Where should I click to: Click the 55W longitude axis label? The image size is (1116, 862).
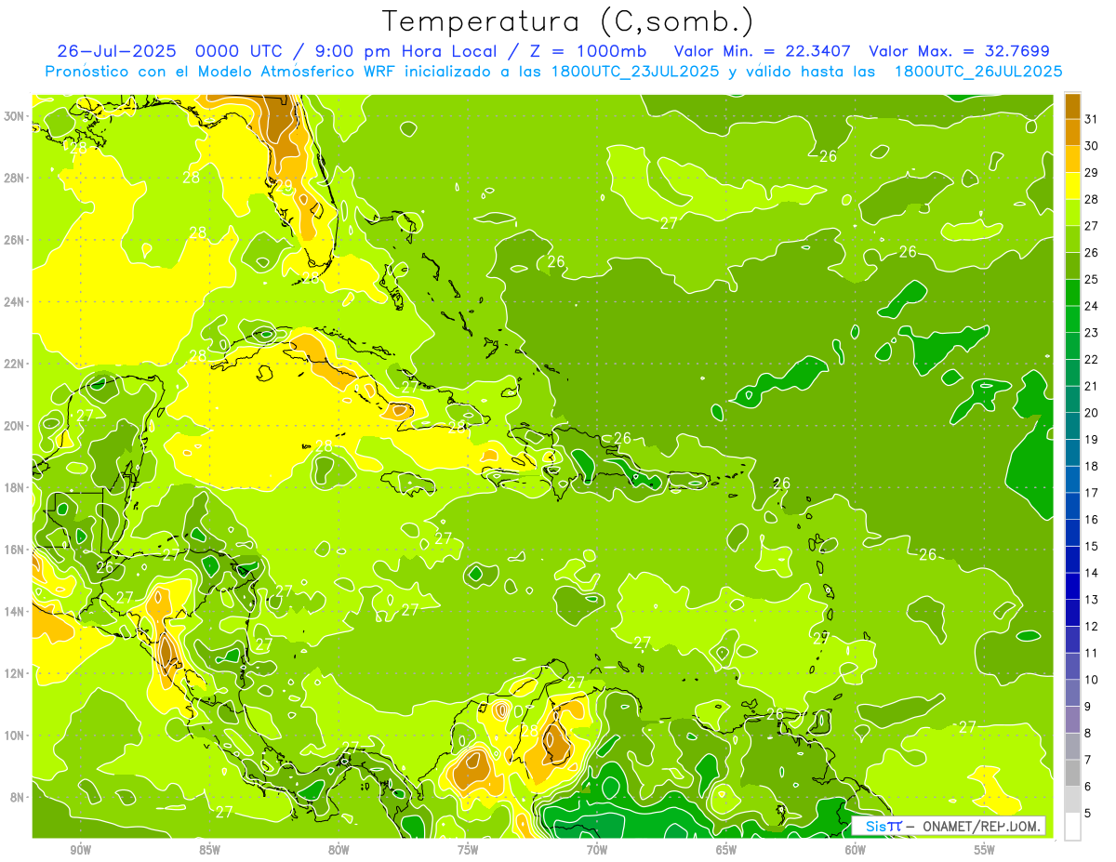[985, 850]
